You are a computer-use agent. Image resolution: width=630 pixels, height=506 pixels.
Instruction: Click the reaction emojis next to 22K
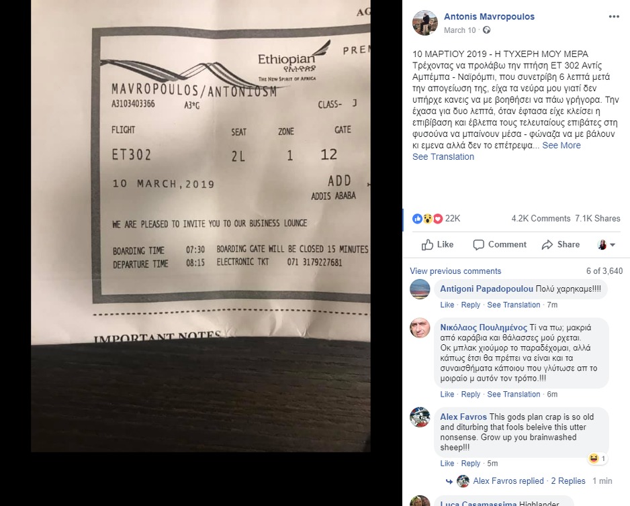click(x=427, y=219)
